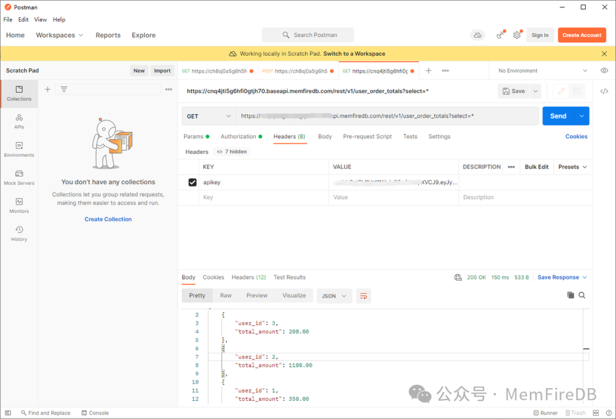The image size is (616, 419).
Task: Switch response view to Preview
Action: pyautogui.click(x=257, y=296)
